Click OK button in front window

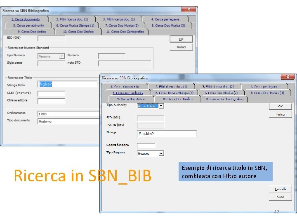[280, 106]
